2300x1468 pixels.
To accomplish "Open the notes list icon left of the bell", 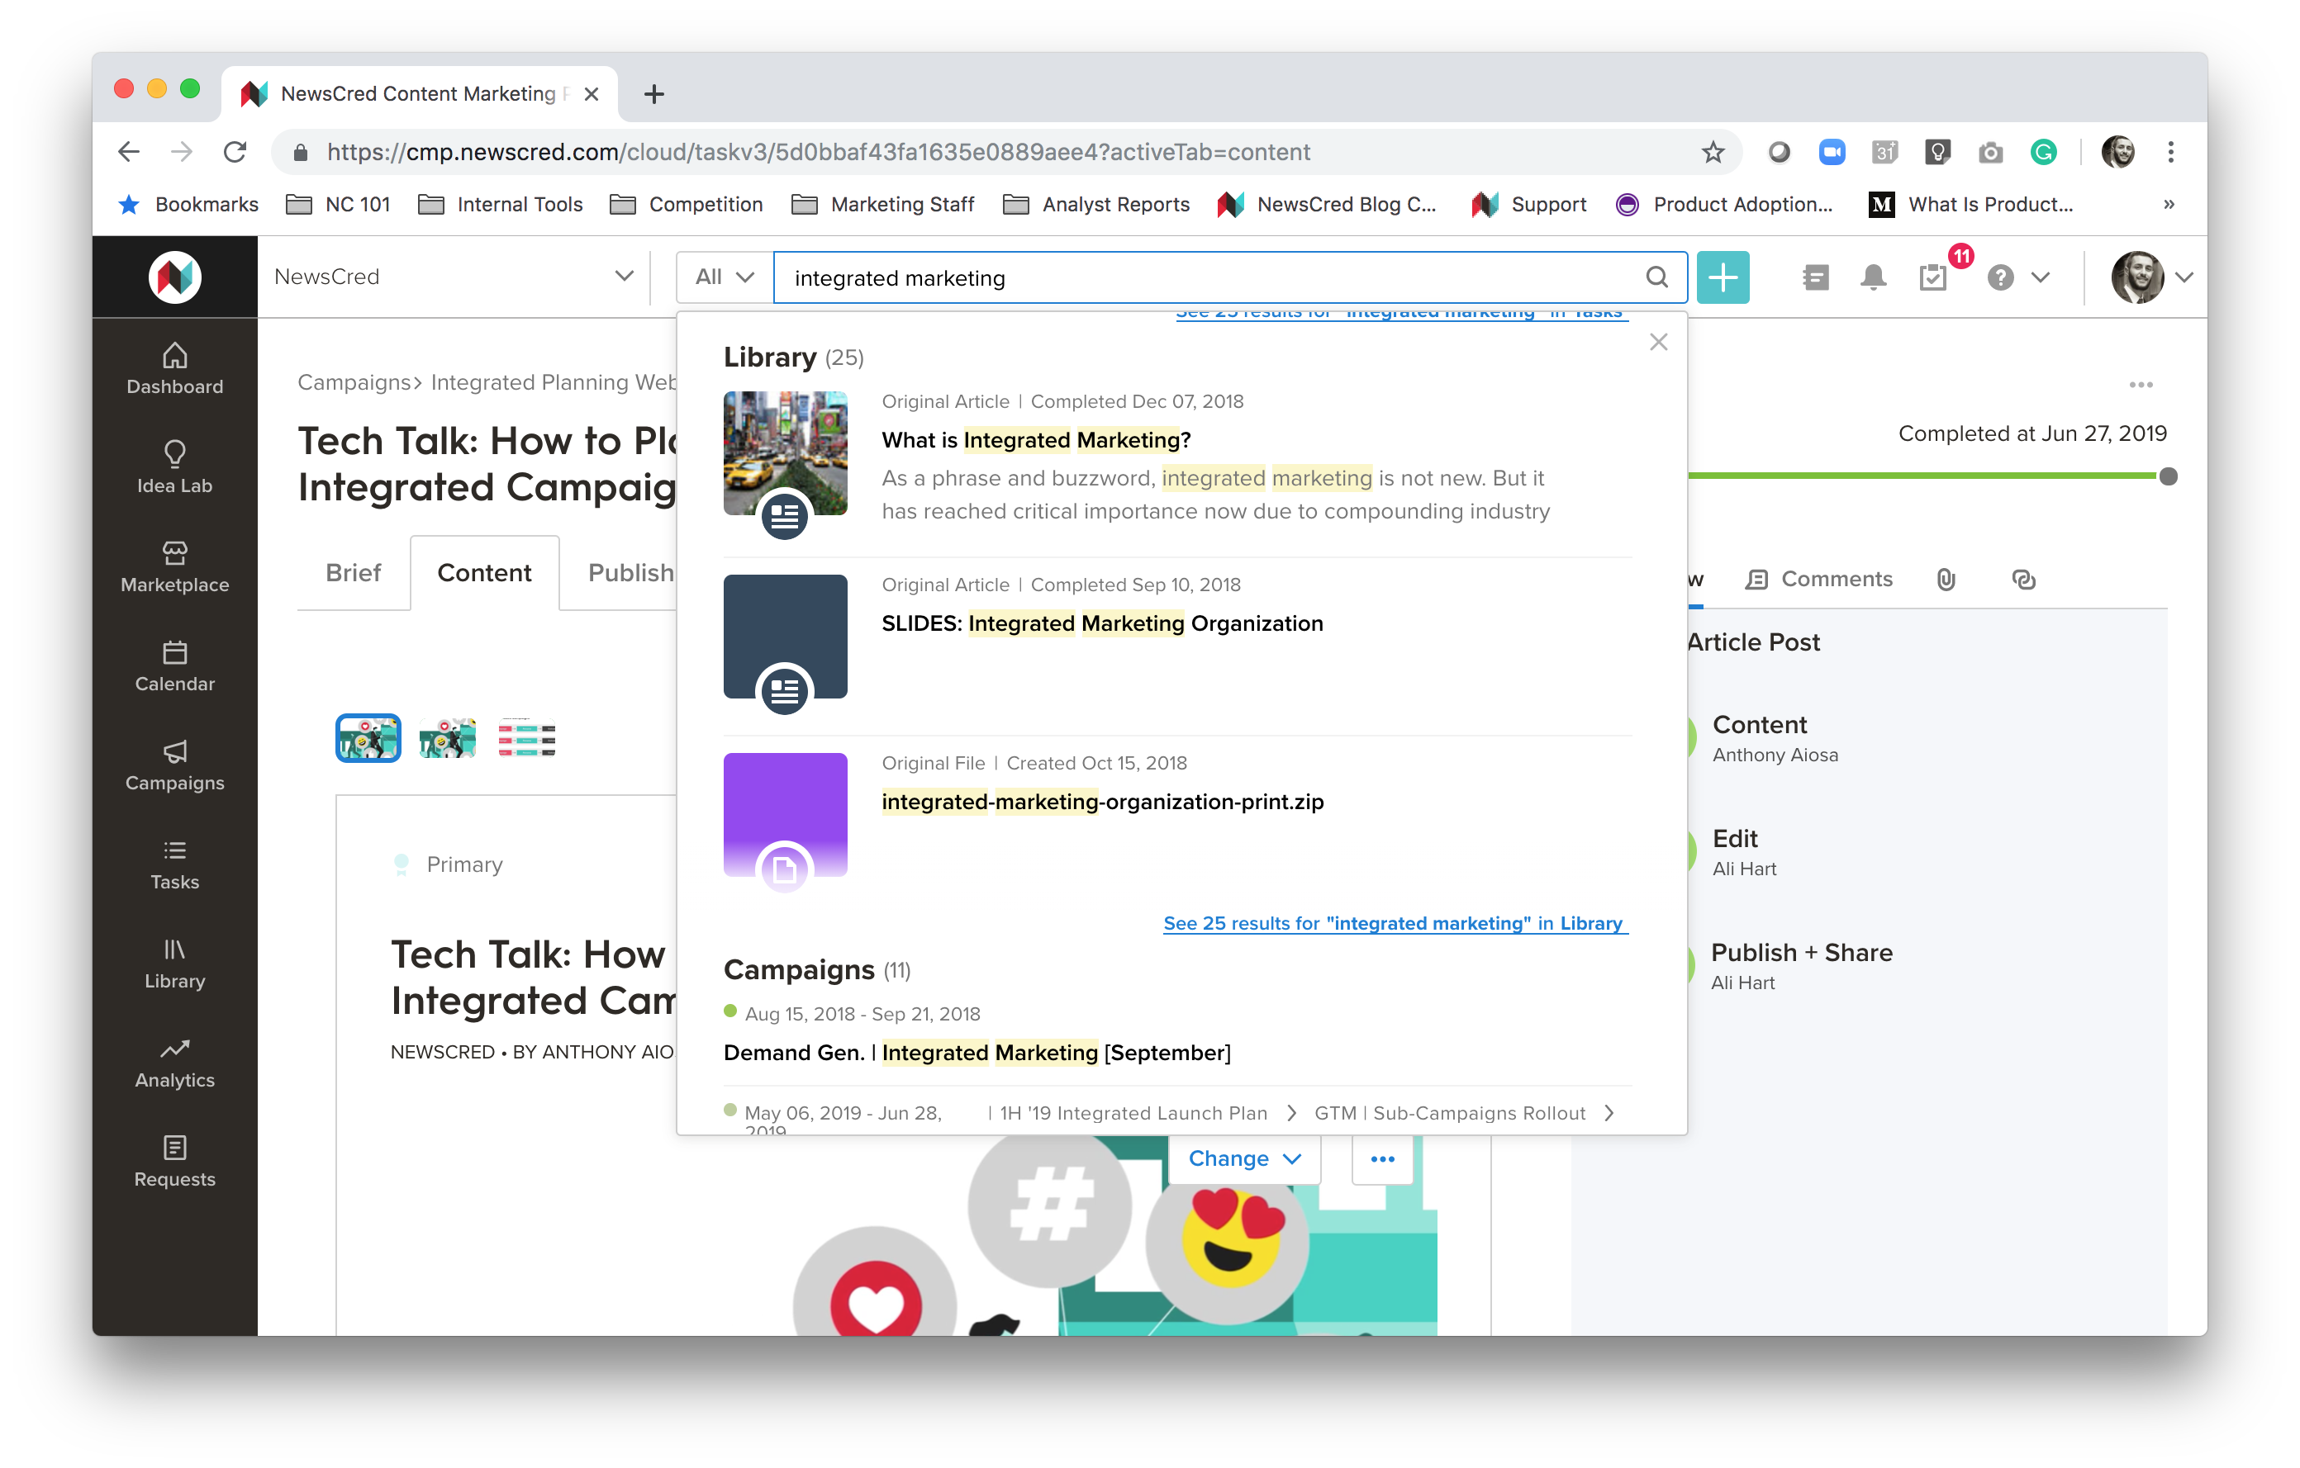I will tap(1816, 277).
